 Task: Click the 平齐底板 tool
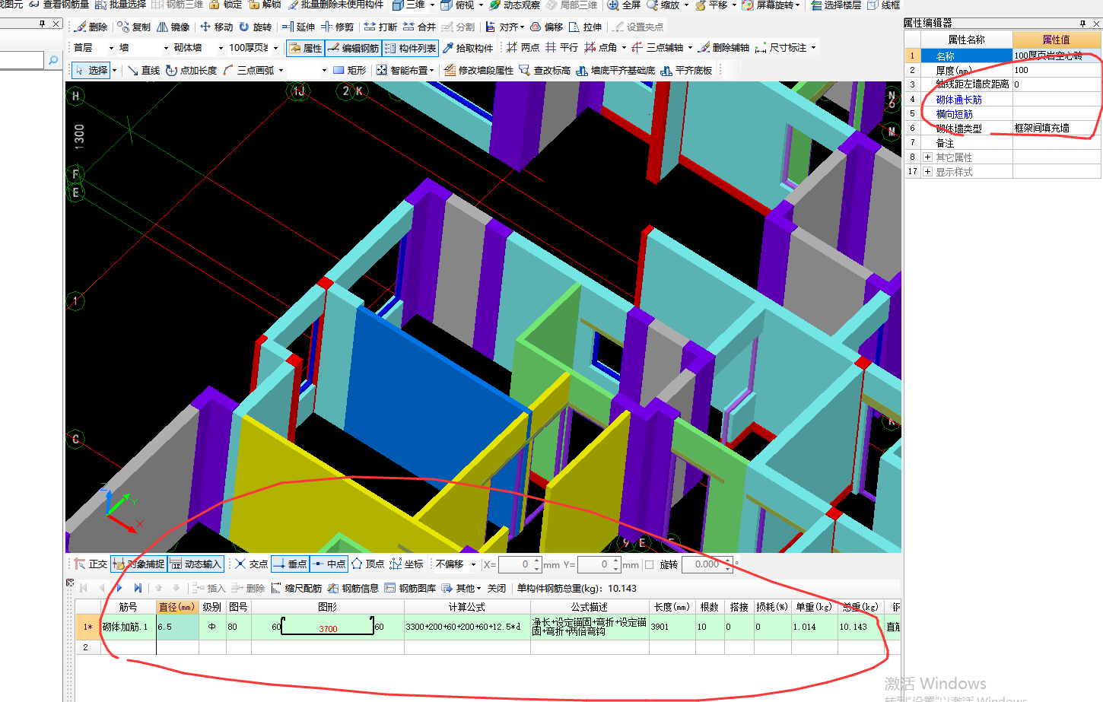click(686, 70)
